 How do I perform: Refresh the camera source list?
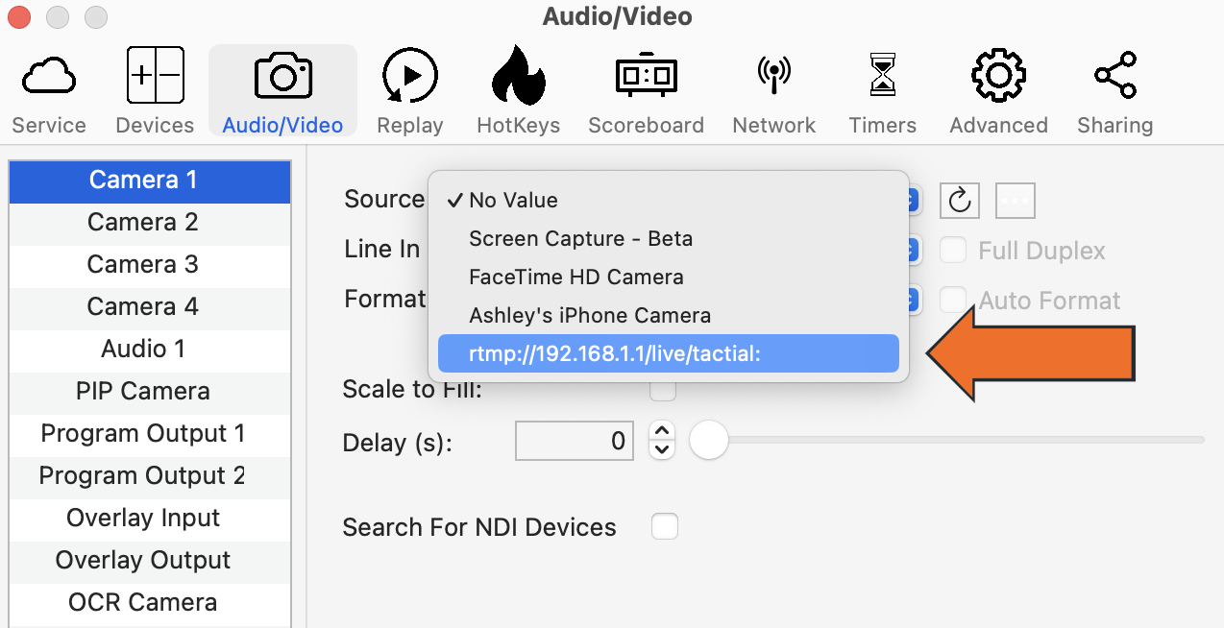[959, 200]
